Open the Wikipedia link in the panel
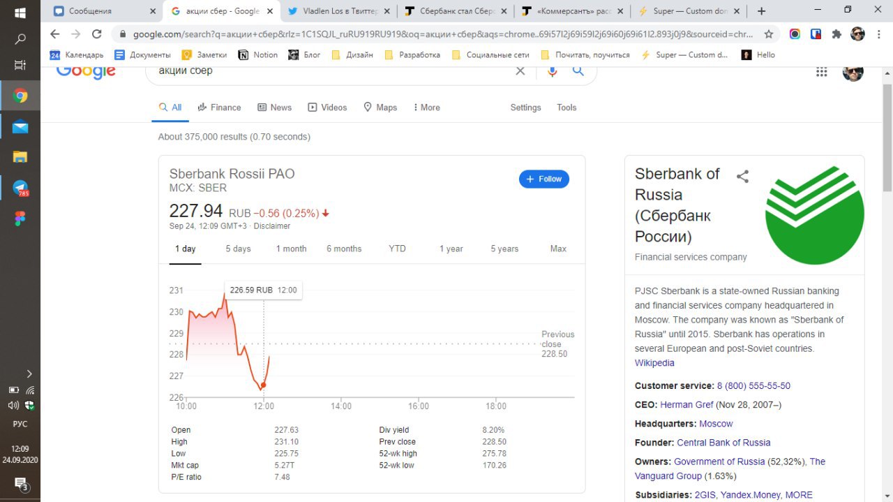This screenshot has height=502, width=893. click(x=654, y=363)
